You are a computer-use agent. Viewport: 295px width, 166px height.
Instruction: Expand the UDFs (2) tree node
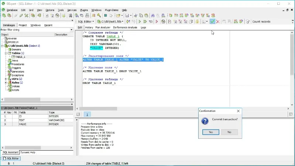click(x=6, y=79)
